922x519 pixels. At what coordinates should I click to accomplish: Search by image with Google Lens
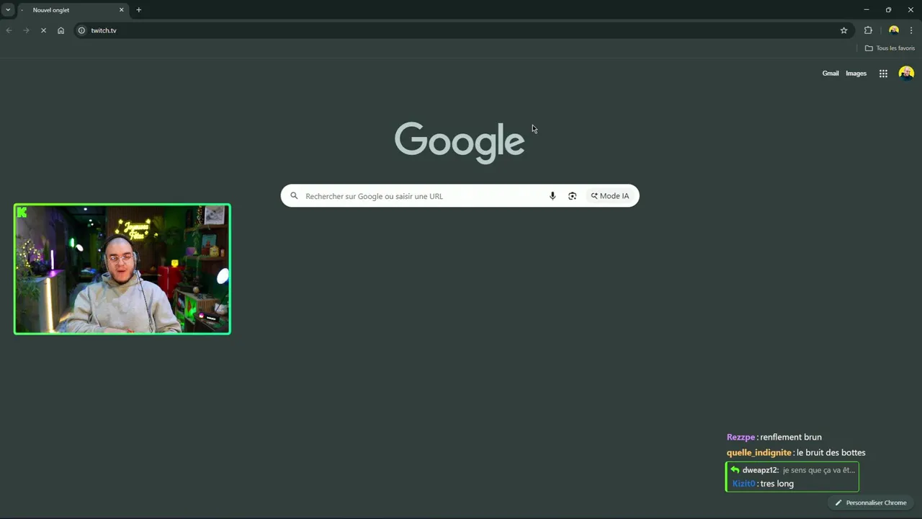click(x=572, y=196)
